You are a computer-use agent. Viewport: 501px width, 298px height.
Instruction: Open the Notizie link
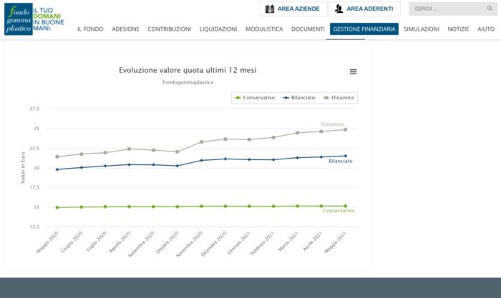click(x=458, y=29)
